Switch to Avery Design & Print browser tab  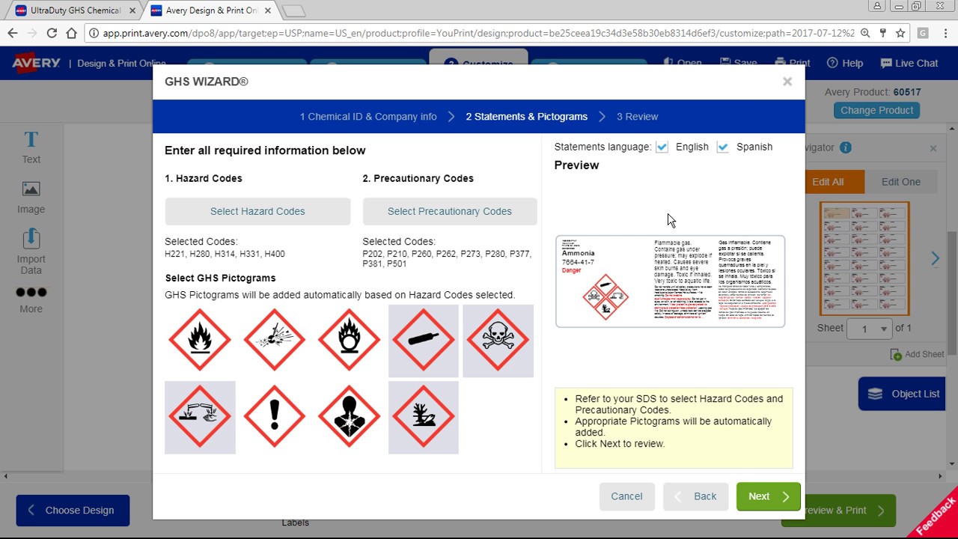pyautogui.click(x=210, y=10)
